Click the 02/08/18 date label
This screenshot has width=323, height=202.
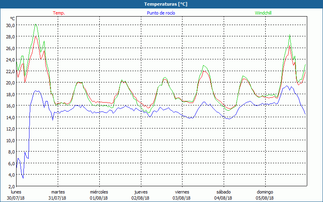click(x=141, y=198)
